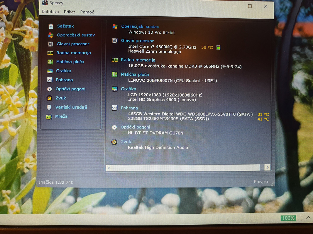Click Inačica 1.32.740 version text
This screenshot has width=313, height=234.
coord(56,182)
